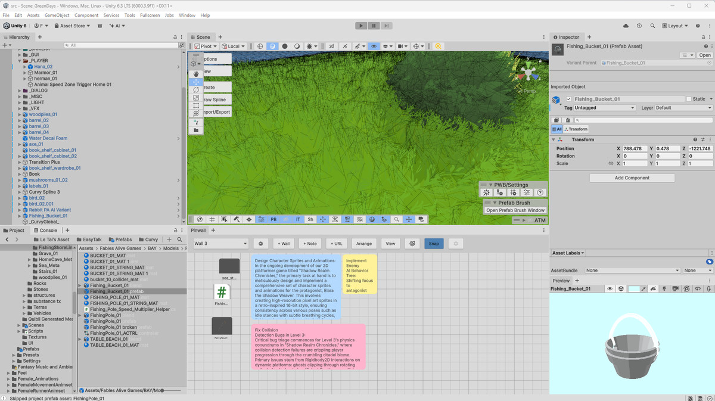This screenshot has height=401, width=715.
Task: Open Undo History icon
Action: [x=639, y=26]
